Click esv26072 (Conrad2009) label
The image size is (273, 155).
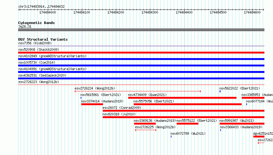122,108
